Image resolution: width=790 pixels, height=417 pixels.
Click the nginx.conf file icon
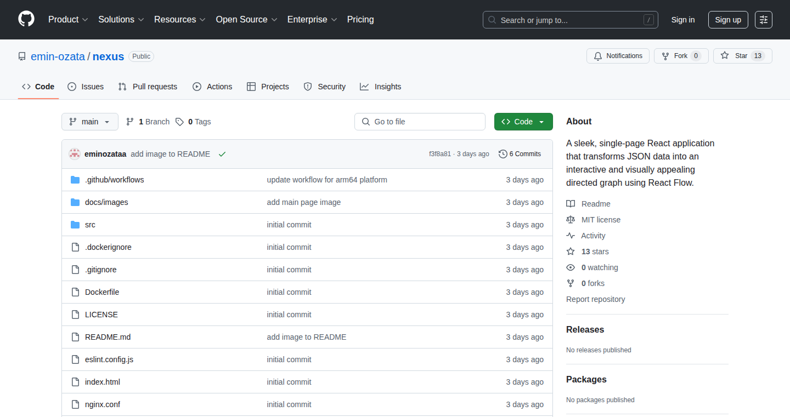(75, 404)
